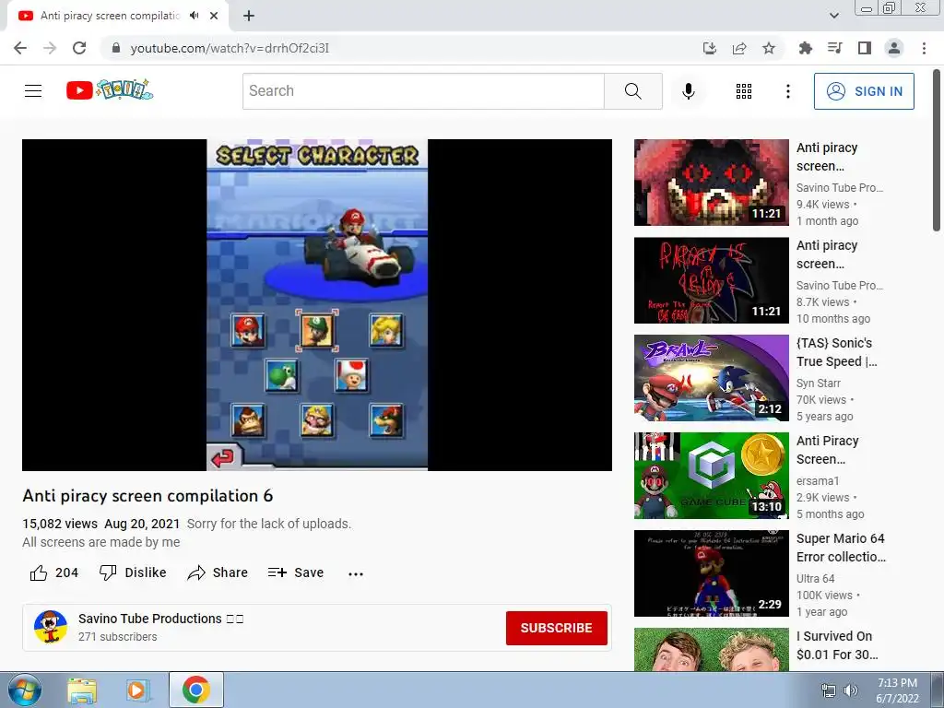Open the 'Piracy is a crime' Sonic thumbnail
The height and width of the screenshot is (708, 944).
711,280
